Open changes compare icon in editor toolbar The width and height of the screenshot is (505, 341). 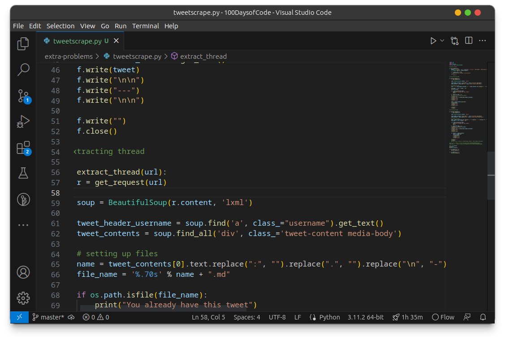454,41
